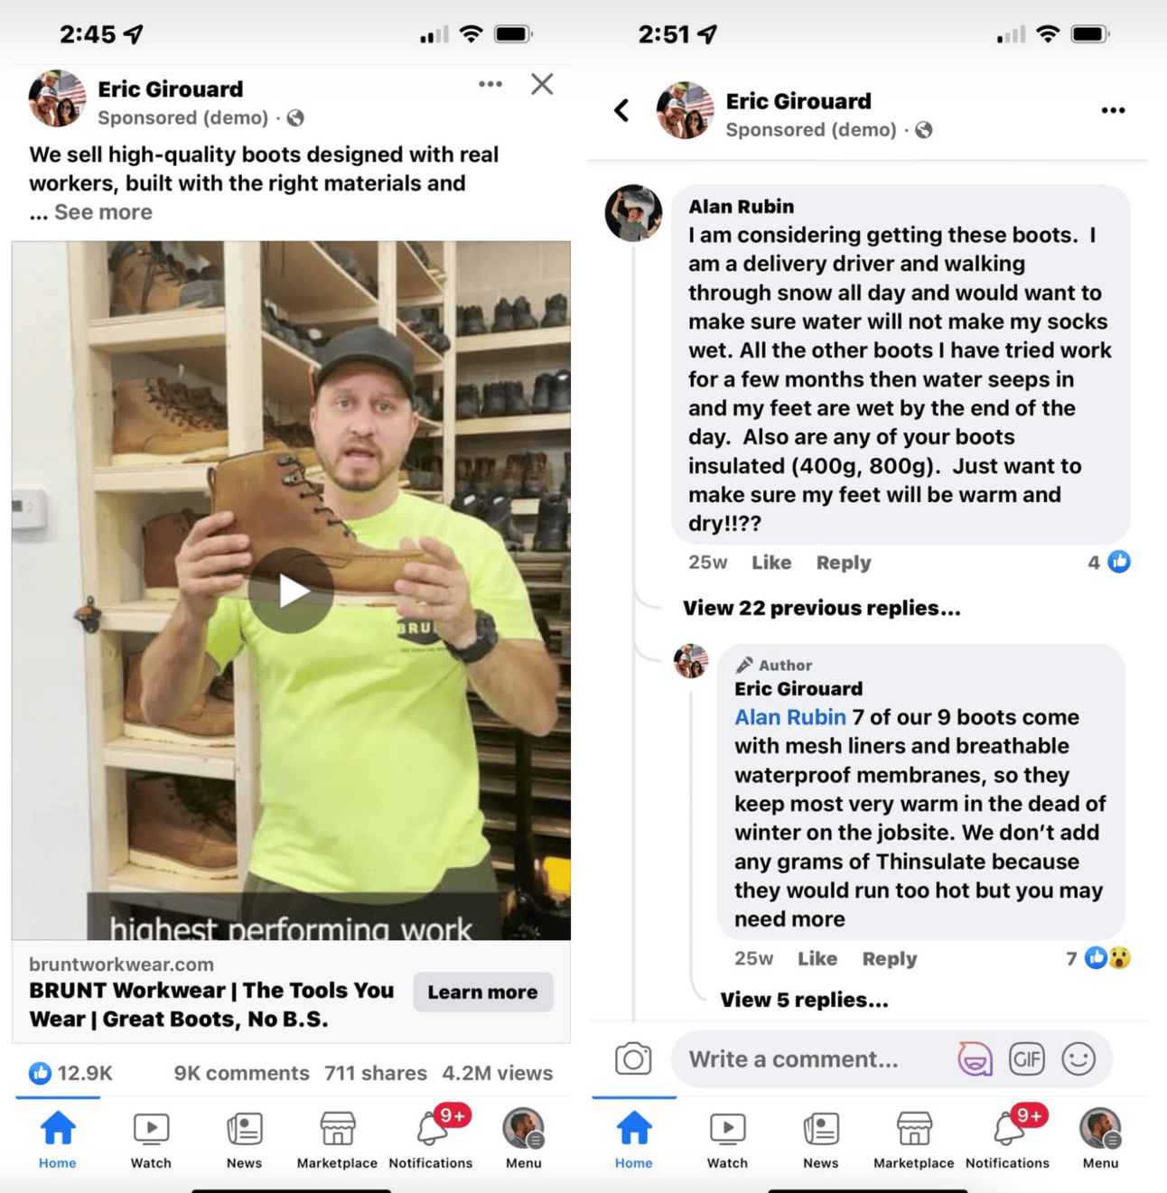Open Notifications with the 9+ badge on the left

(x=431, y=1138)
